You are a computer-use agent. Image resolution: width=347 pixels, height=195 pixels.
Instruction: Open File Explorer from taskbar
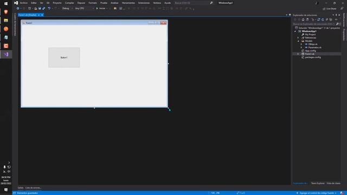click(x=6, y=21)
